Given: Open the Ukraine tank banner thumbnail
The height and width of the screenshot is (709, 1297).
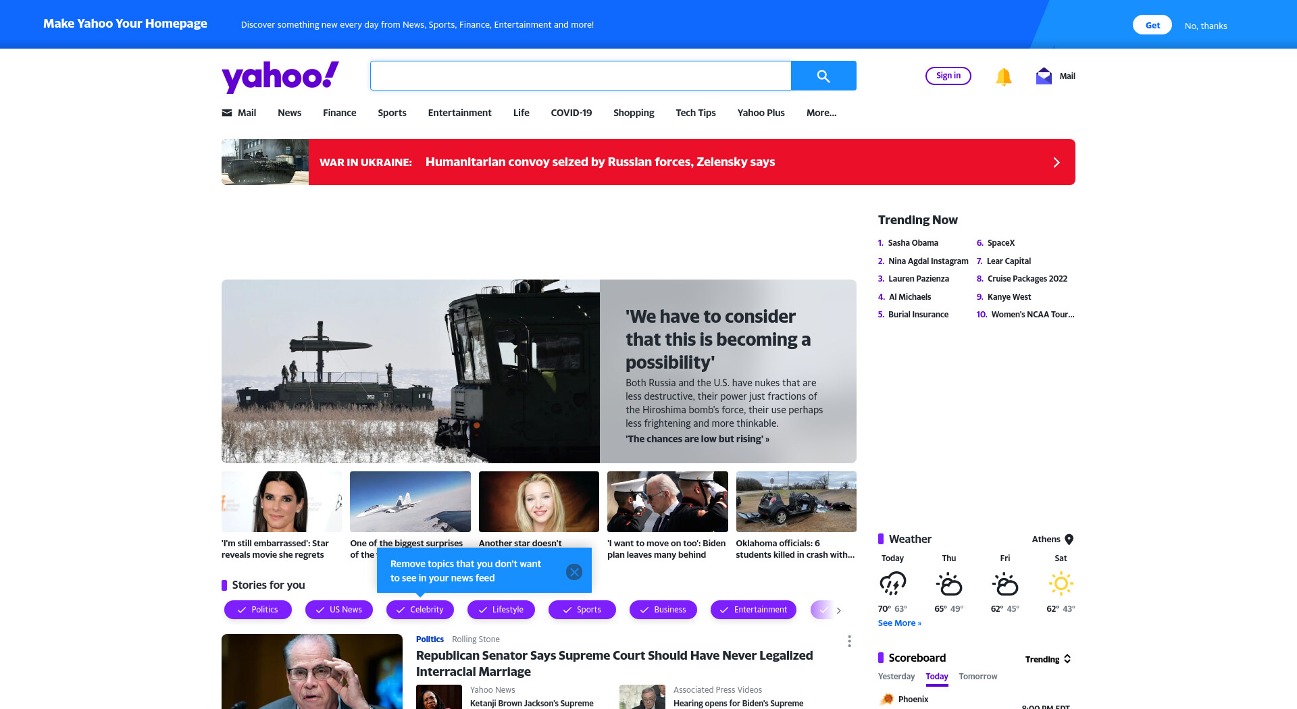Looking at the screenshot, I should coord(265,162).
